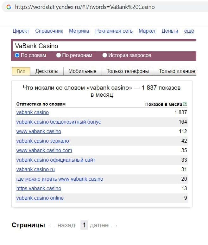Click the browser address bar URL
This screenshot has width=208, height=245.
[85, 7]
